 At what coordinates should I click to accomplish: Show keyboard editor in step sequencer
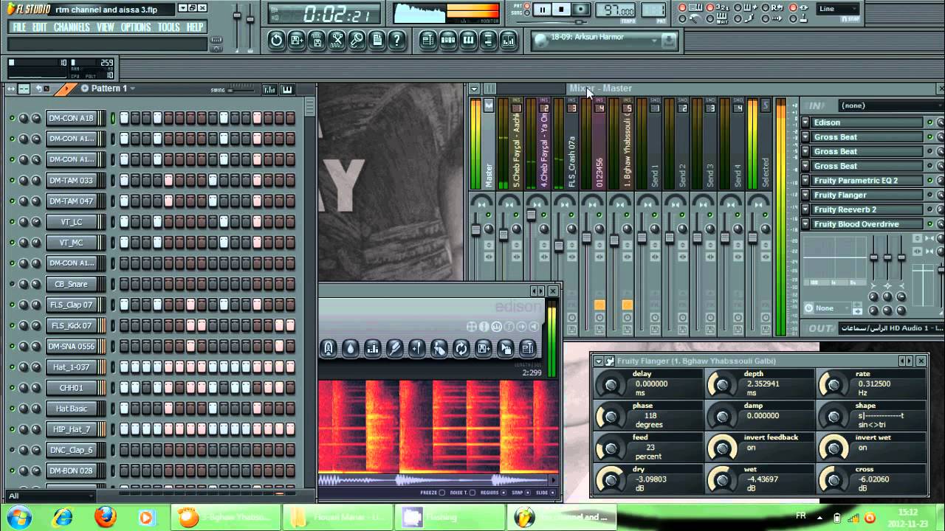point(286,89)
